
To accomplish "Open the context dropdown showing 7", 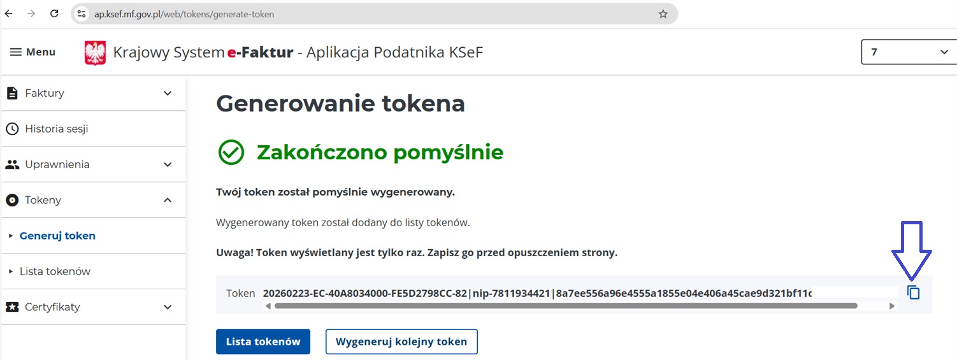I will point(908,52).
